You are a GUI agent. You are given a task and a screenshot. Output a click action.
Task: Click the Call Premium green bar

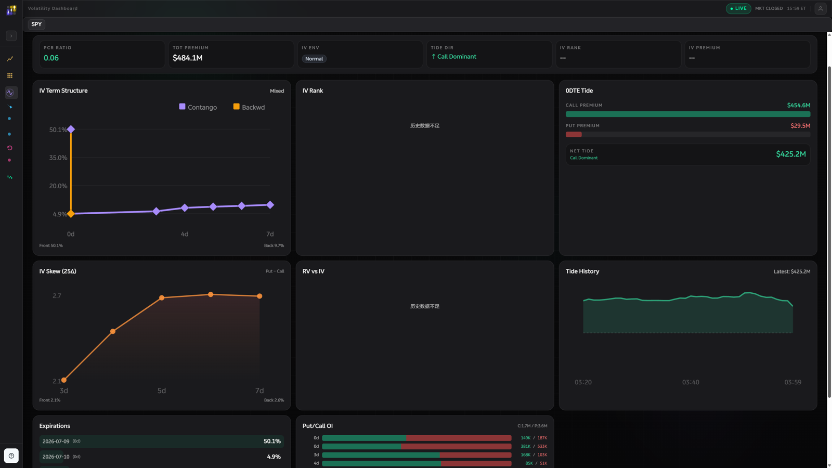[x=688, y=114]
